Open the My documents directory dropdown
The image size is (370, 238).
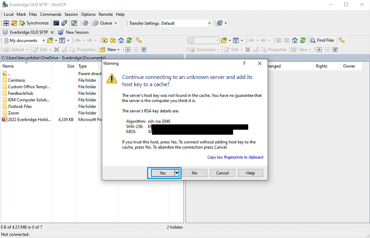click(x=43, y=40)
